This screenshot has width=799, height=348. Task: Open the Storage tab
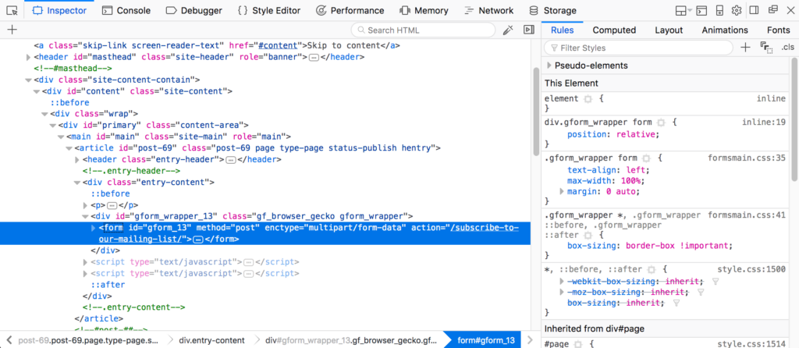553,10
